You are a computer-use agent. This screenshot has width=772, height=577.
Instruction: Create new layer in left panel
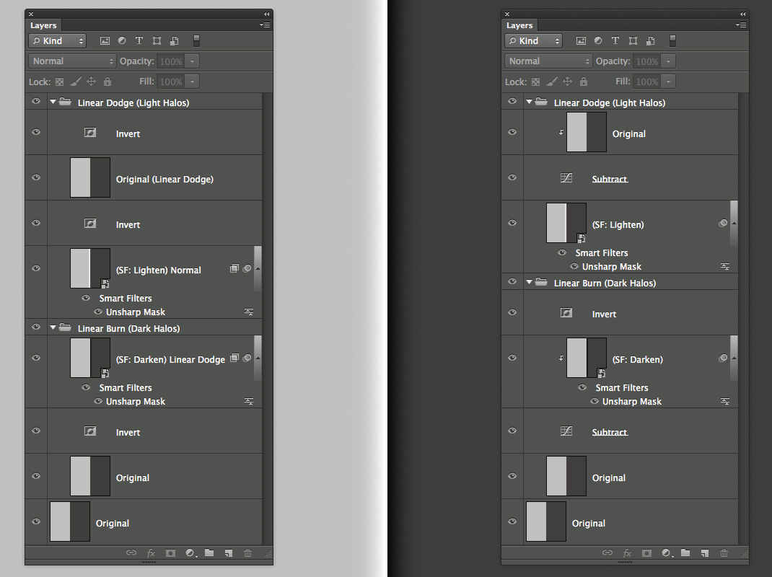[229, 553]
